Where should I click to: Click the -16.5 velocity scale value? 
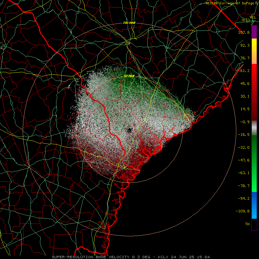[x=244, y=135]
